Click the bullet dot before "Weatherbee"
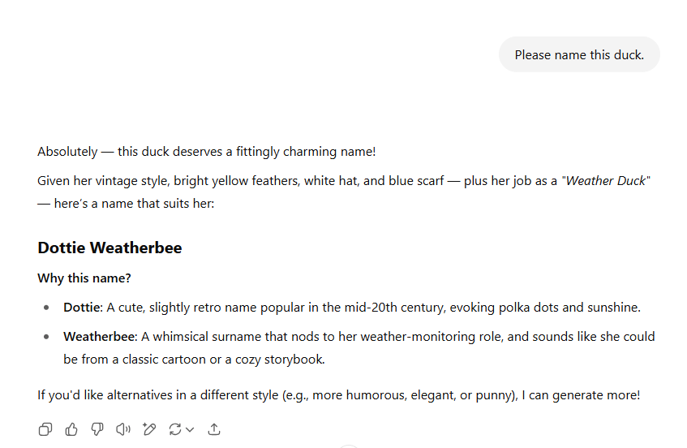The width and height of the screenshot is (687, 448). [45, 337]
